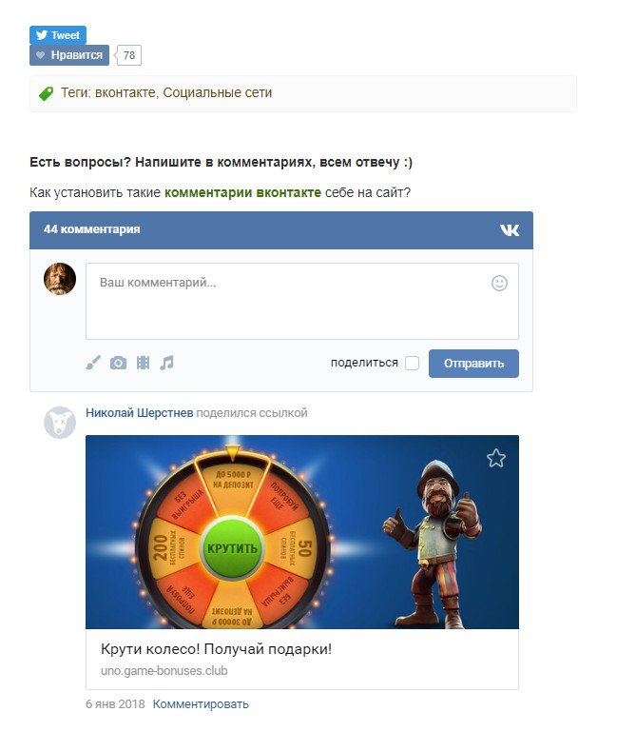Viewport: 636px width, 732px height.
Task: Click the VK logo in comments header
Action: pos(510,230)
